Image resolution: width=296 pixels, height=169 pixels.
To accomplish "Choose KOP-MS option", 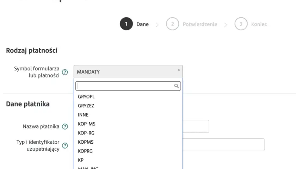I will point(128,124).
